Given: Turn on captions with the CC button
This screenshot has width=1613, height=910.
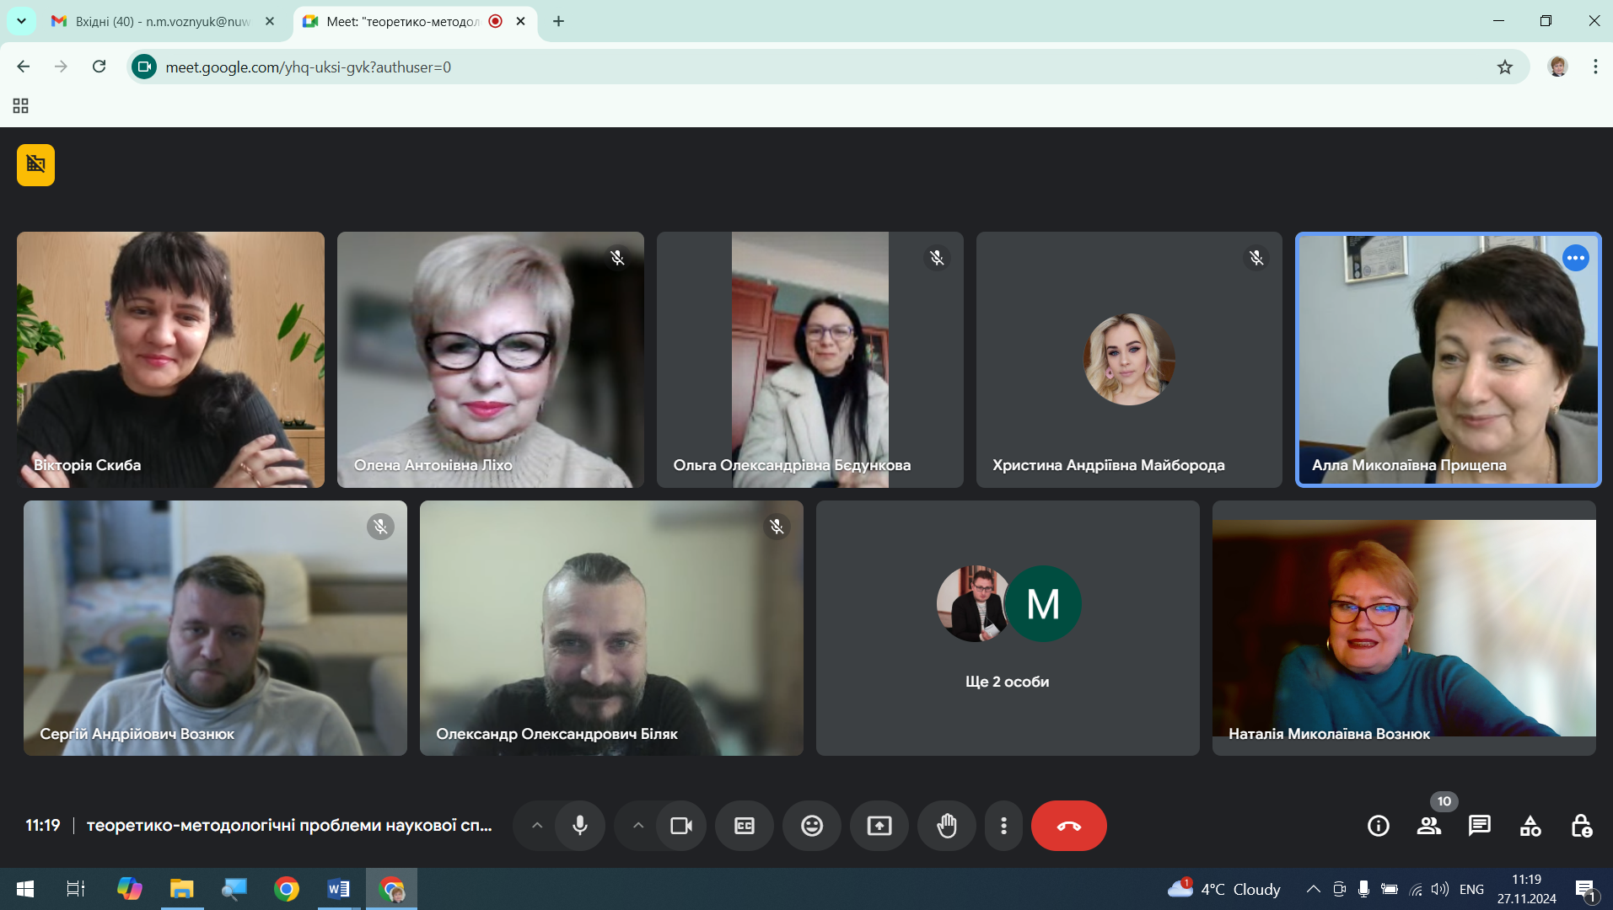Looking at the screenshot, I should point(745,826).
